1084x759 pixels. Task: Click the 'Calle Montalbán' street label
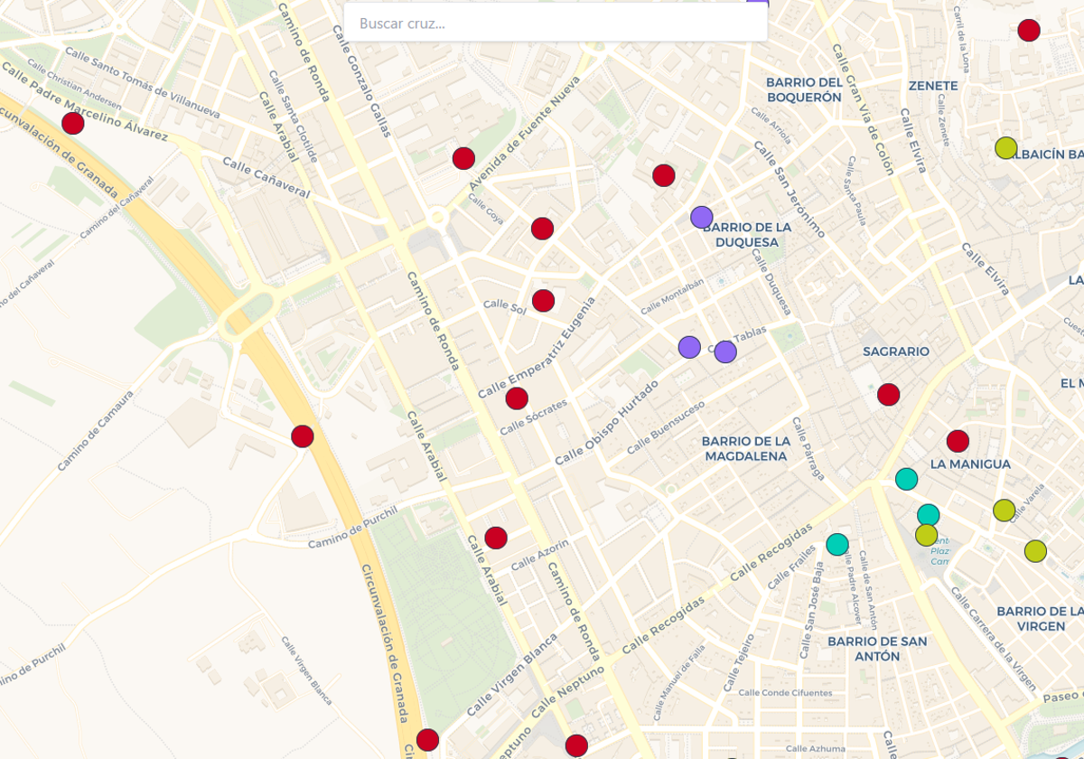point(672,295)
